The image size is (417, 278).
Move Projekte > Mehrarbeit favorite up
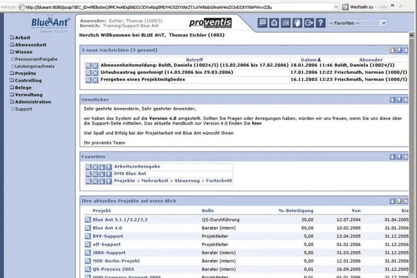pyautogui.click(x=102, y=182)
